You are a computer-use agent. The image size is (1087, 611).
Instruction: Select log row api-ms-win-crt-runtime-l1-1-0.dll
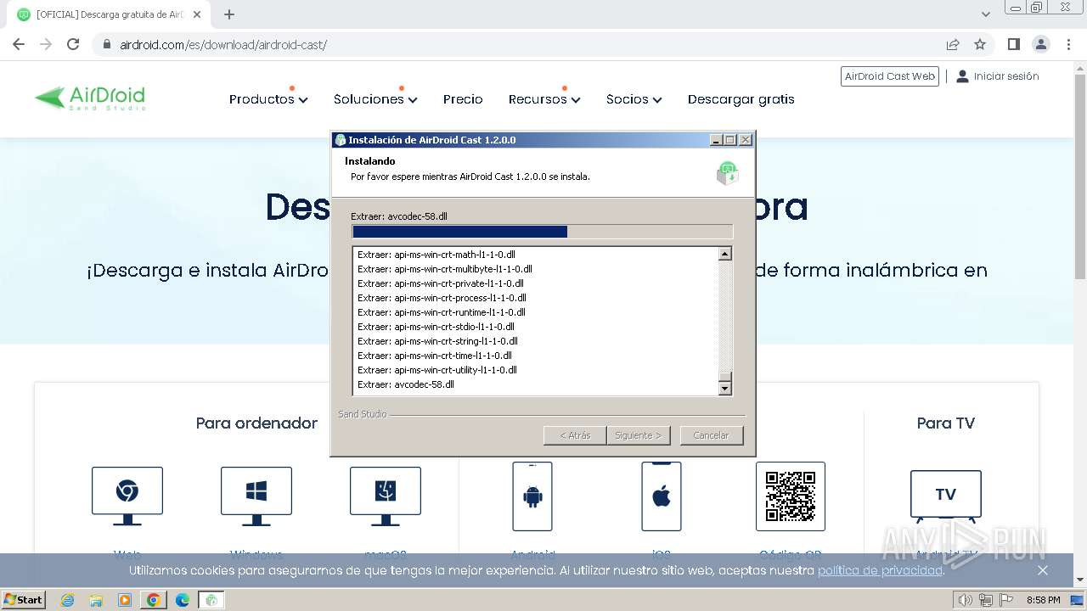pyautogui.click(x=442, y=312)
